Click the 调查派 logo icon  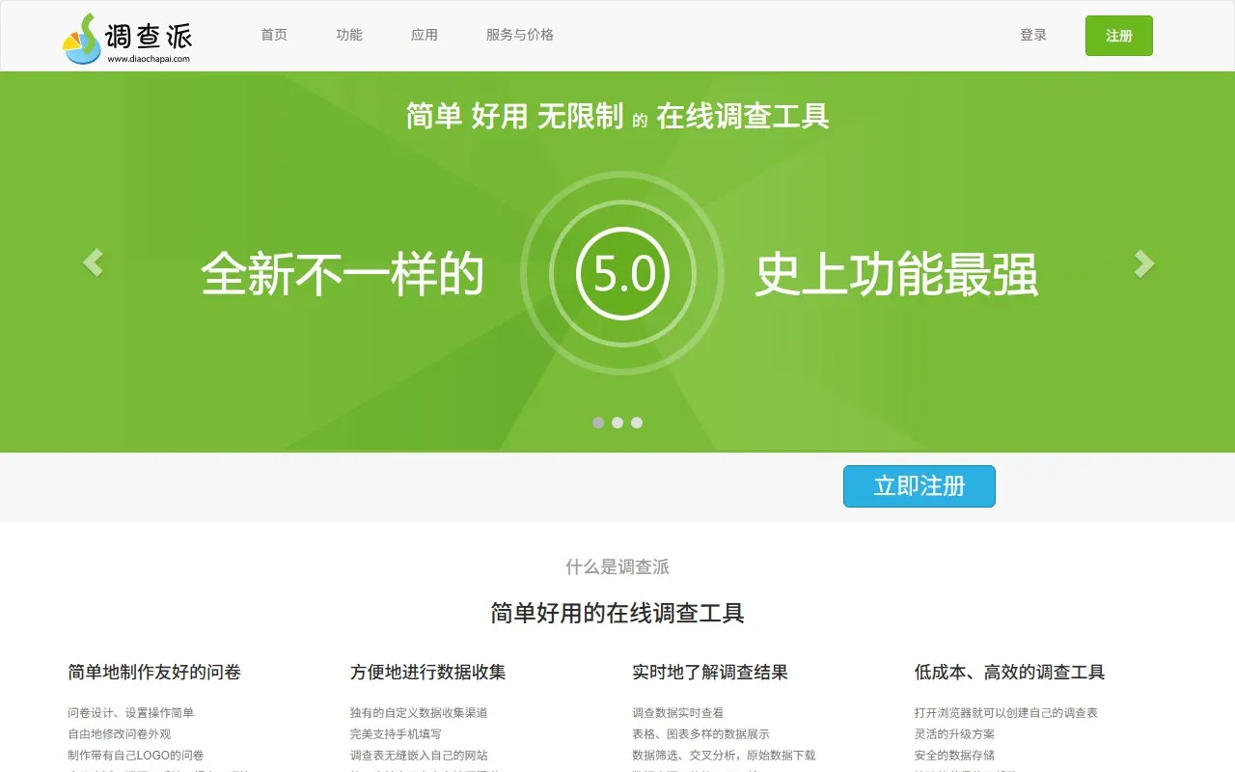coord(83,39)
